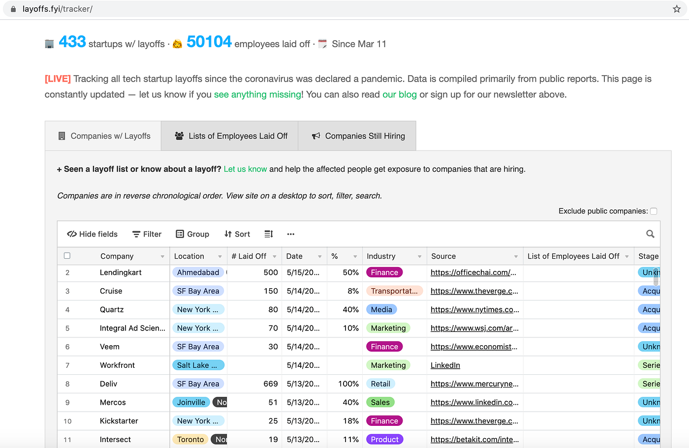
Task: Switch to the Companies w/ Layoffs tab
Action: pos(103,136)
